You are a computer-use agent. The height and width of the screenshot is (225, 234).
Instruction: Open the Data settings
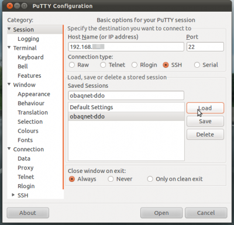pos(24,158)
